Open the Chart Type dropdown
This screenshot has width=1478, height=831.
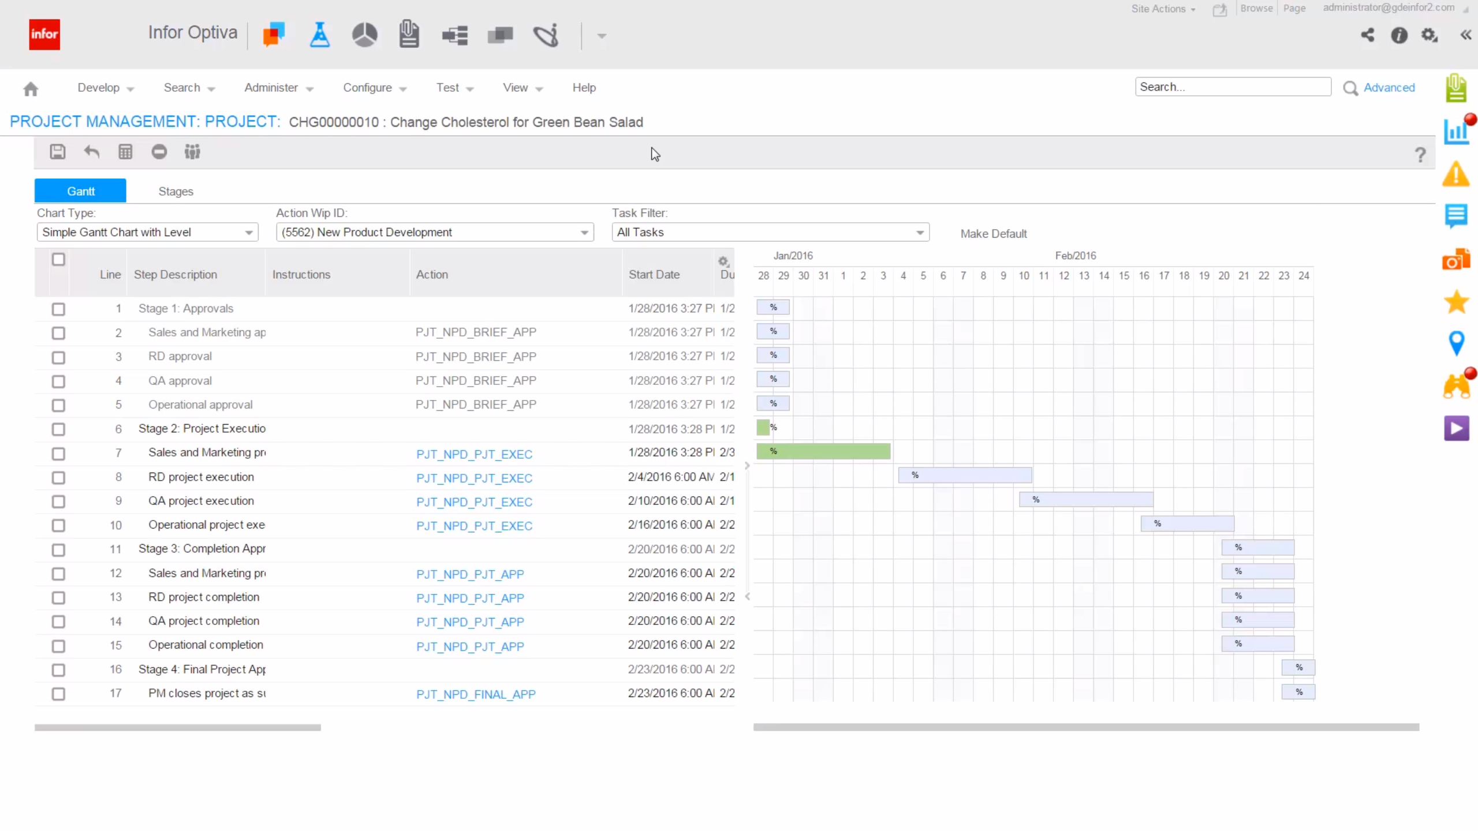coord(147,232)
